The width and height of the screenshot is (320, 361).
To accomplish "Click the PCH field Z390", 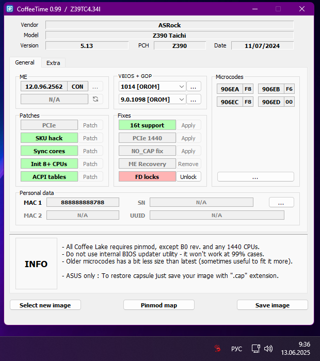I will click(x=180, y=45).
